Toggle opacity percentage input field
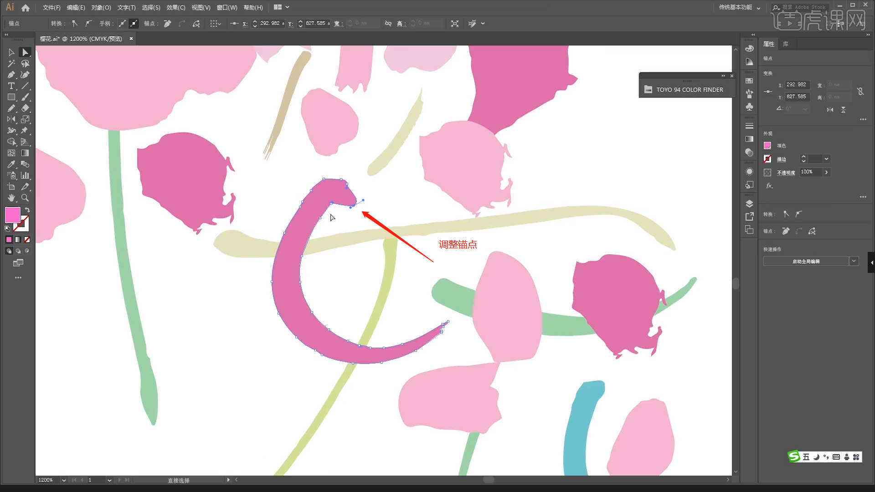 point(811,172)
